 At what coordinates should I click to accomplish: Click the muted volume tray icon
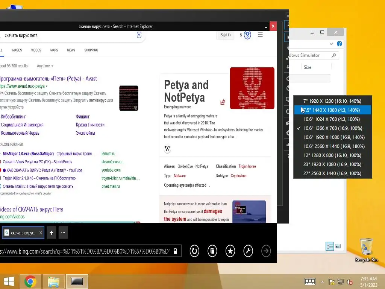point(350,282)
